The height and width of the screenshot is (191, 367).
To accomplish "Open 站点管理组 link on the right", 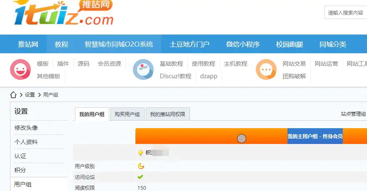I will 353,114.
